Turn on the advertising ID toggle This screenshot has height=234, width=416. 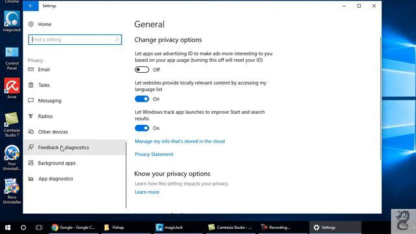[142, 70]
